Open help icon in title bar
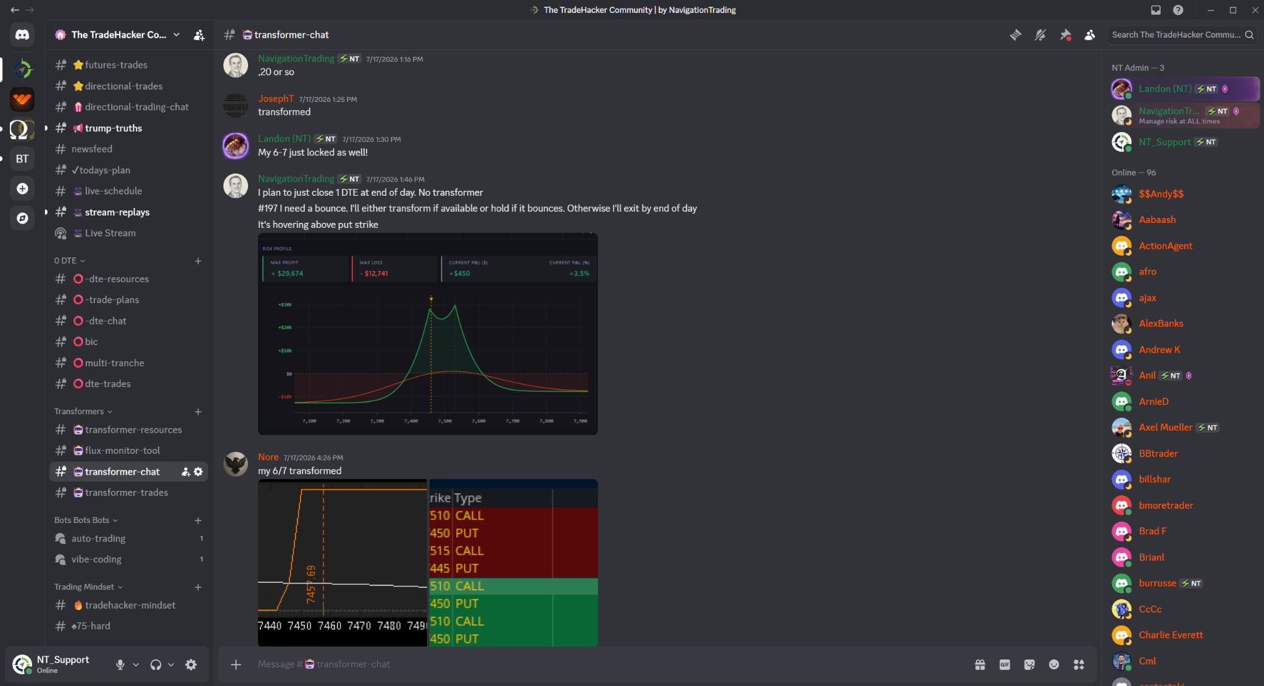1264x686 pixels. [x=1178, y=10]
